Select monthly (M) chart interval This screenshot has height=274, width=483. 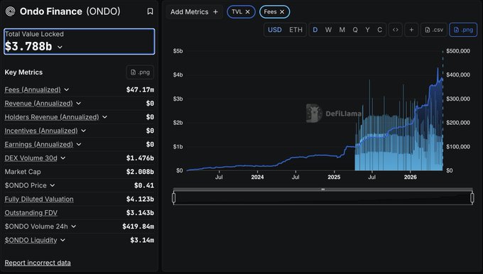pos(342,30)
